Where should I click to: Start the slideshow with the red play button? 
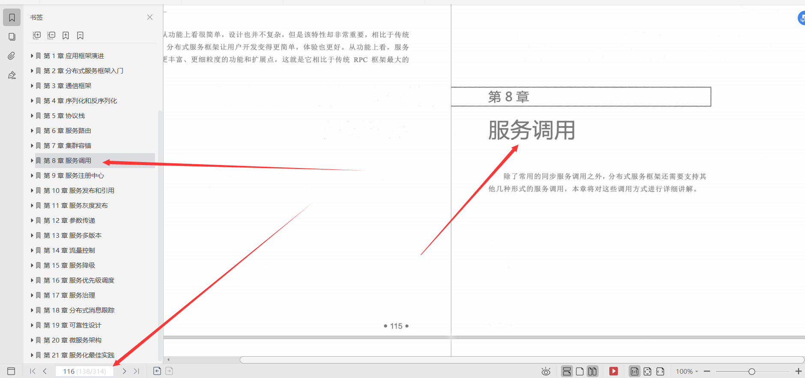(x=614, y=371)
